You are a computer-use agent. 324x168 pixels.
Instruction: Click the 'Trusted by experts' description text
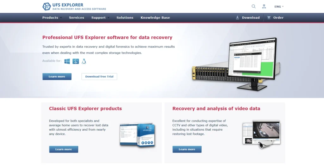(x=109, y=50)
